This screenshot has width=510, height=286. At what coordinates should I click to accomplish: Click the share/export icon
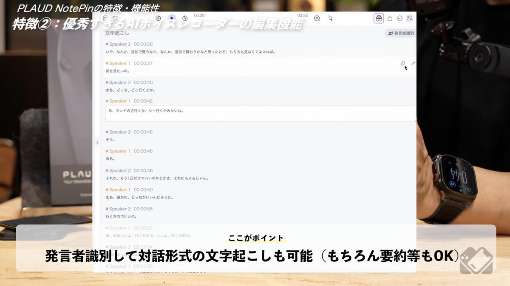click(x=390, y=18)
